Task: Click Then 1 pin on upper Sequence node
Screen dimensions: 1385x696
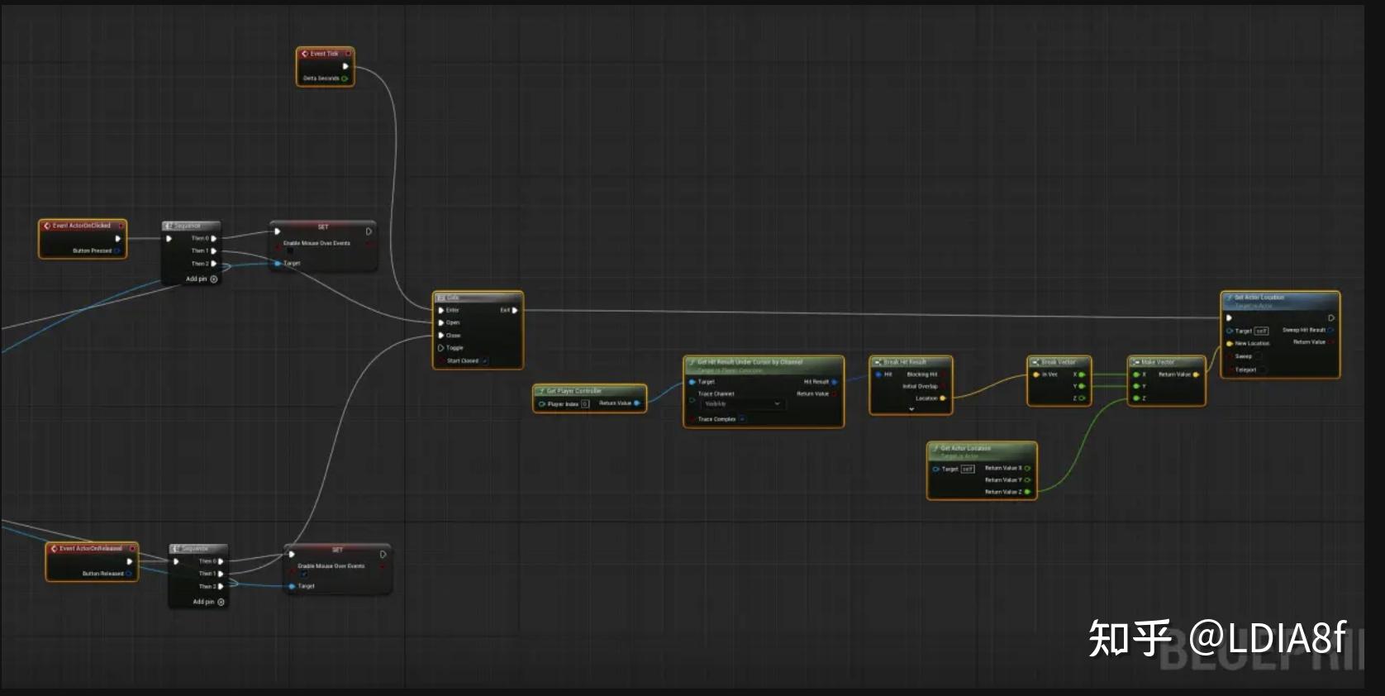Action: [214, 250]
